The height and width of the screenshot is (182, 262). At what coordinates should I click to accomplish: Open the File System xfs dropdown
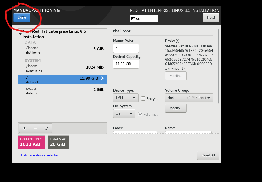click(124, 113)
